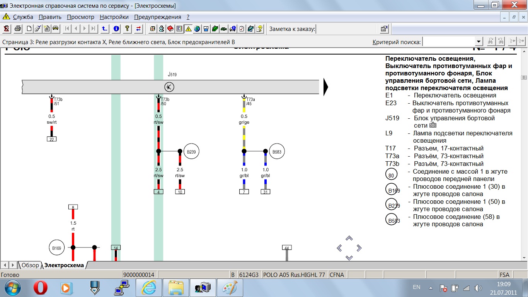
Task: Select the yellow warning triangle wiring diagrams icon
Action: [188, 29]
